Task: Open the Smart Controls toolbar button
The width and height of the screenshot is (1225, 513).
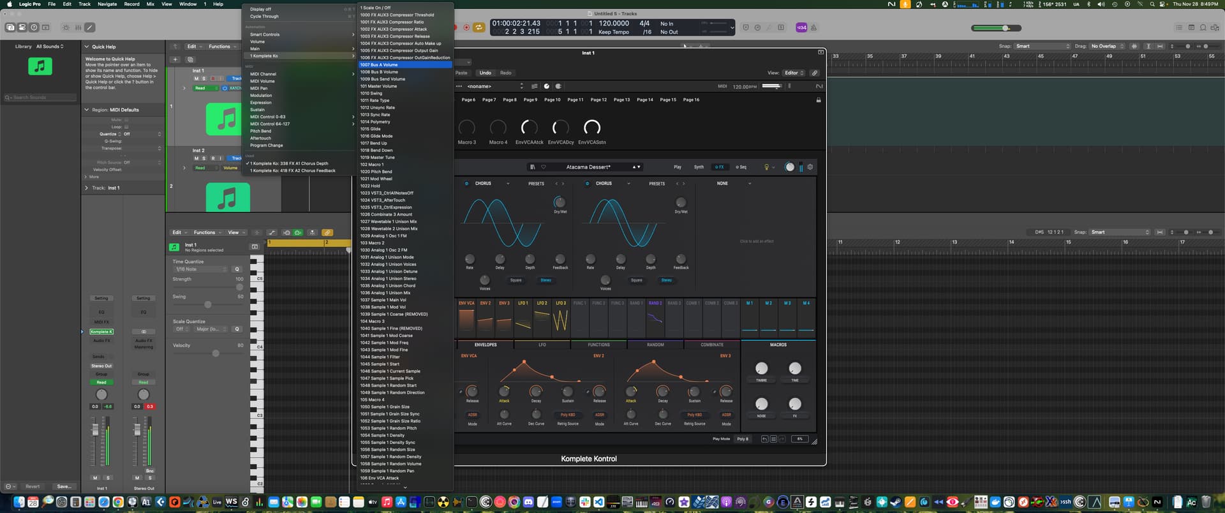Action: pyautogui.click(x=66, y=27)
